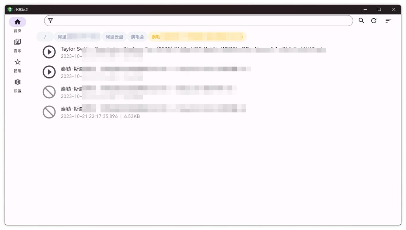Click the 小幸运2 app icon in title bar
The width and height of the screenshot is (406, 230).
(10, 9)
